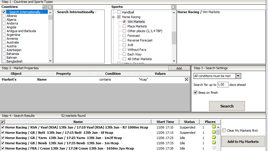The width and height of the screenshot is (268, 151).
Task: Check the Albania country checkbox
Action: pyautogui.click(x=4, y=16)
